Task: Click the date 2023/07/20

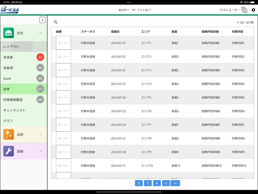Action: pos(118,152)
